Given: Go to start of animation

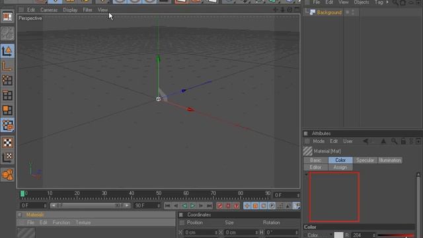Looking at the screenshot, I should tap(167, 206).
